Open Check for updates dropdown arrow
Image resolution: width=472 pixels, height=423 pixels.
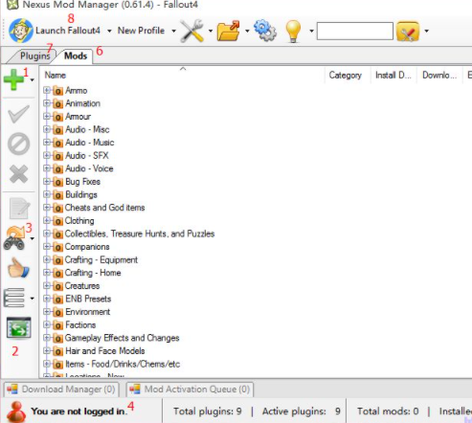click(x=33, y=238)
